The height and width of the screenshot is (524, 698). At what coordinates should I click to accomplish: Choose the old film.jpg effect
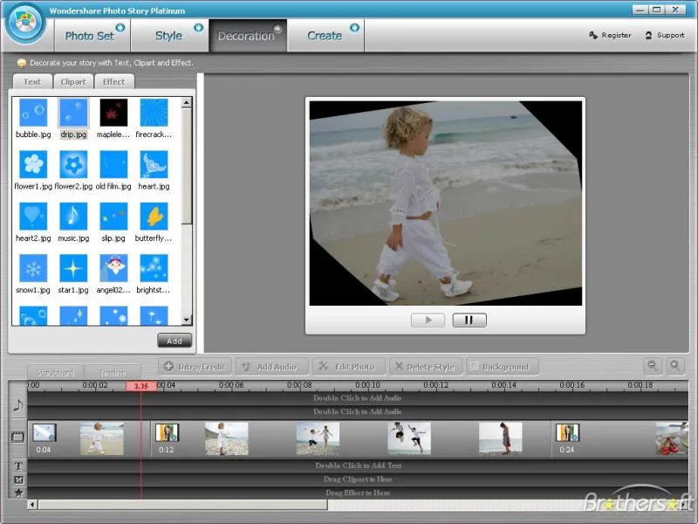point(113,164)
